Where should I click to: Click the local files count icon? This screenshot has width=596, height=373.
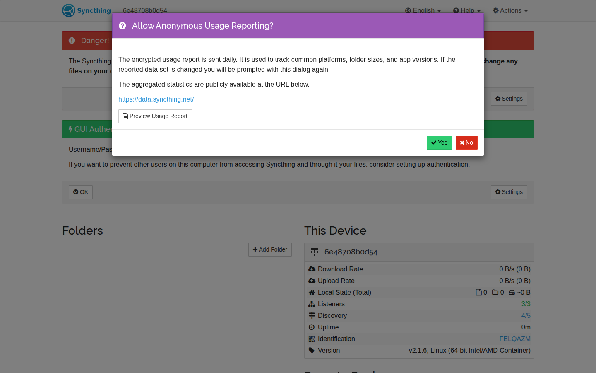479,292
